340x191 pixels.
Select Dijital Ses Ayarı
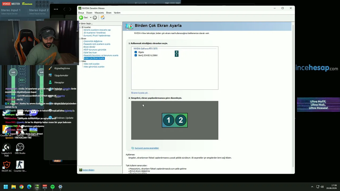click(90, 53)
